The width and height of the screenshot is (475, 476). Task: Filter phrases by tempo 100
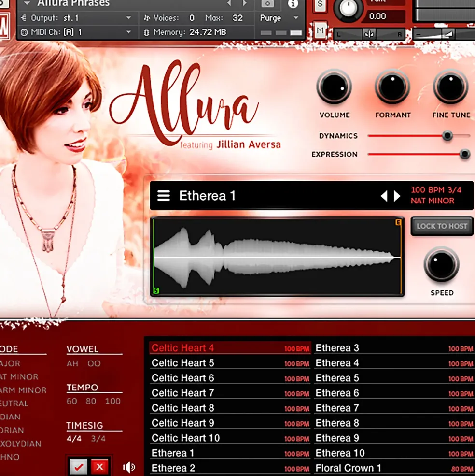click(113, 401)
